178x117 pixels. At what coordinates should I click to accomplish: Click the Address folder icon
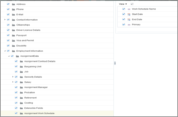pos(14,4)
